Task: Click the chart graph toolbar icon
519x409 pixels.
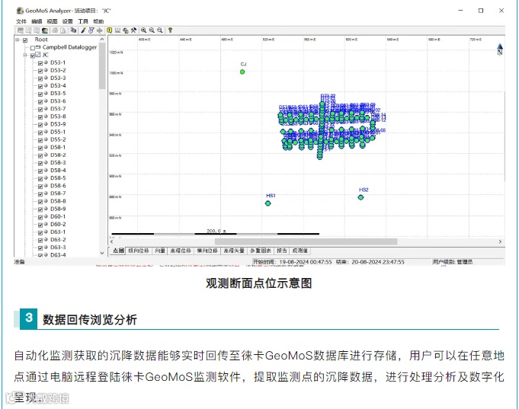Action: pyautogui.click(x=117, y=30)
